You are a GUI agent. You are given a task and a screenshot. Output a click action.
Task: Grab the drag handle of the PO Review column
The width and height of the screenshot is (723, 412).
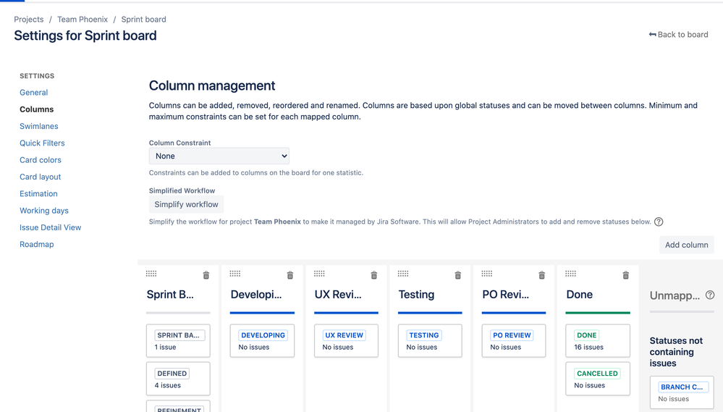tap(487, 274)
